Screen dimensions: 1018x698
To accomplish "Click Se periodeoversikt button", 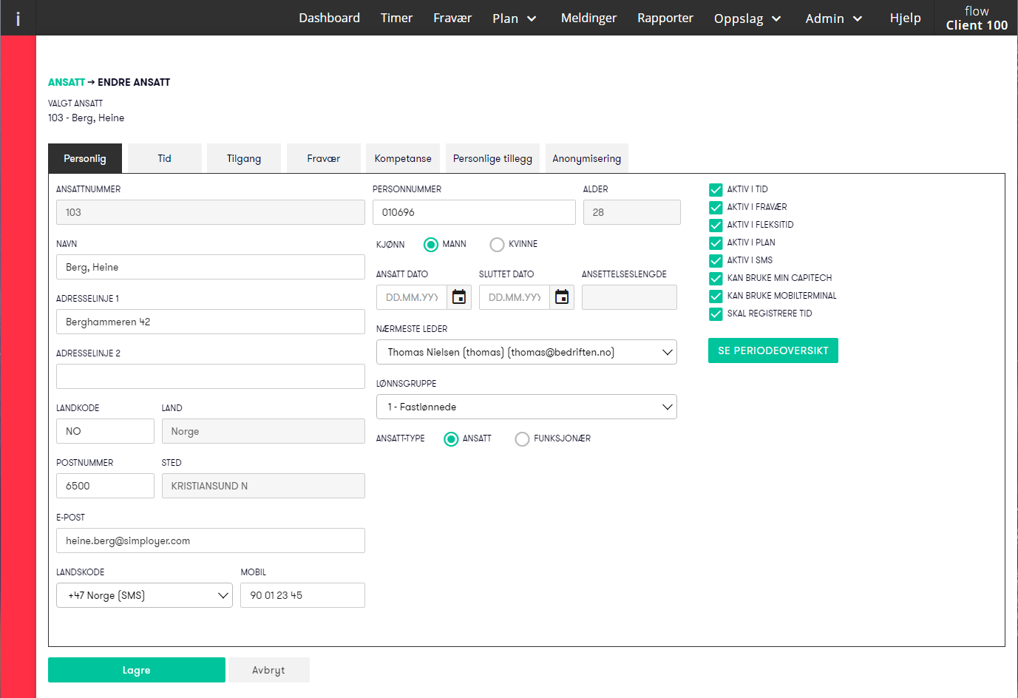I will coord(773,350).
